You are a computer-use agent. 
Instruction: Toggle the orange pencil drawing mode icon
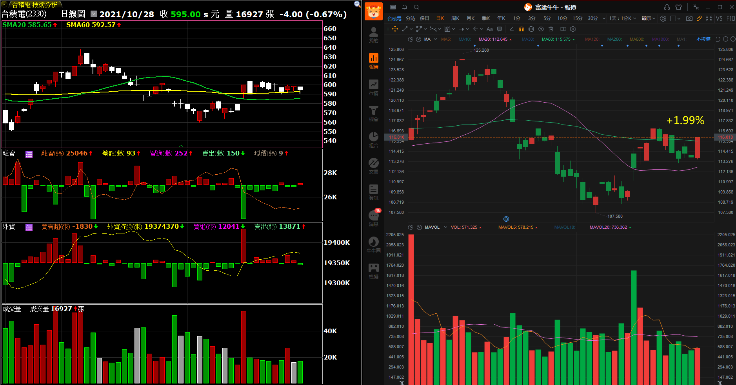(699, 18)
